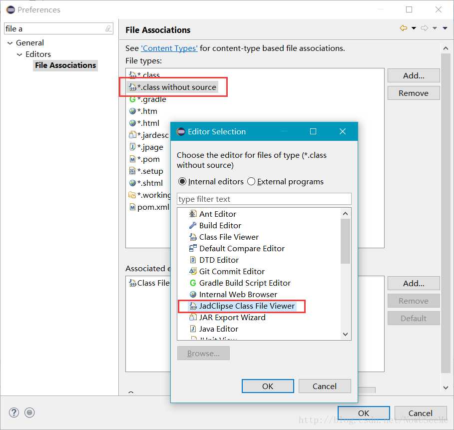Click the forward navigation arrow icon

(x=425, y=28)
